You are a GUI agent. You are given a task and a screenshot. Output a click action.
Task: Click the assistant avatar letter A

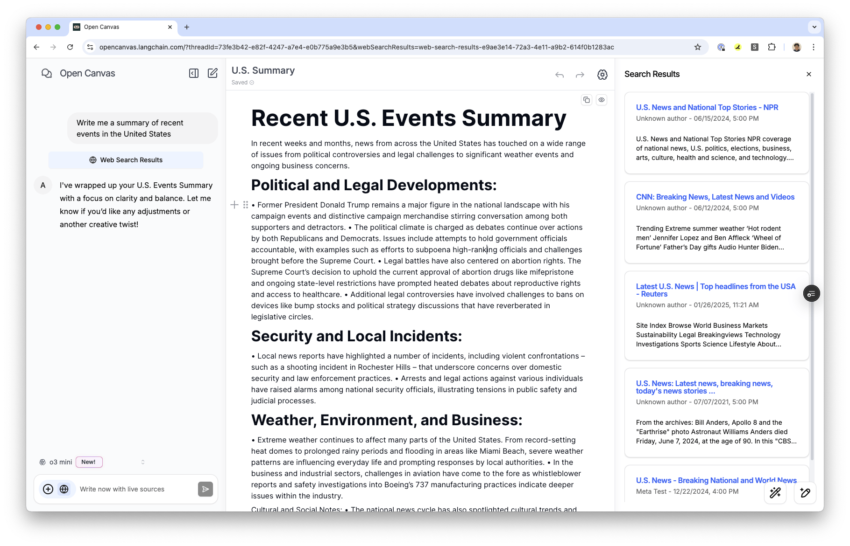(43, 185)
